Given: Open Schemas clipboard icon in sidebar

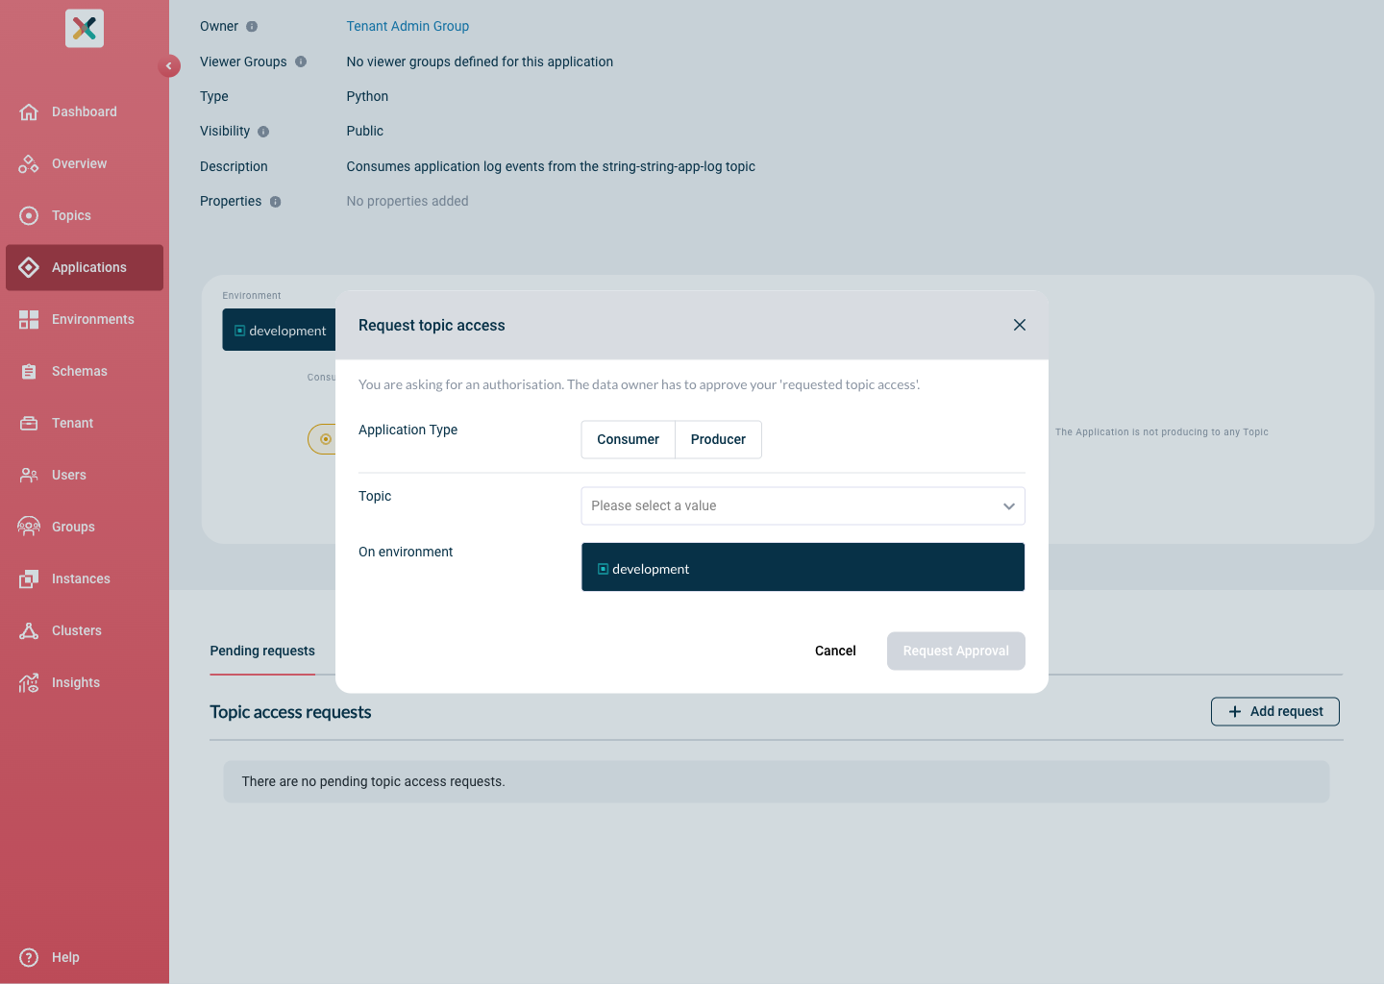Looking at the screenshot, I should pyautogui.click(x=29, y=371).
